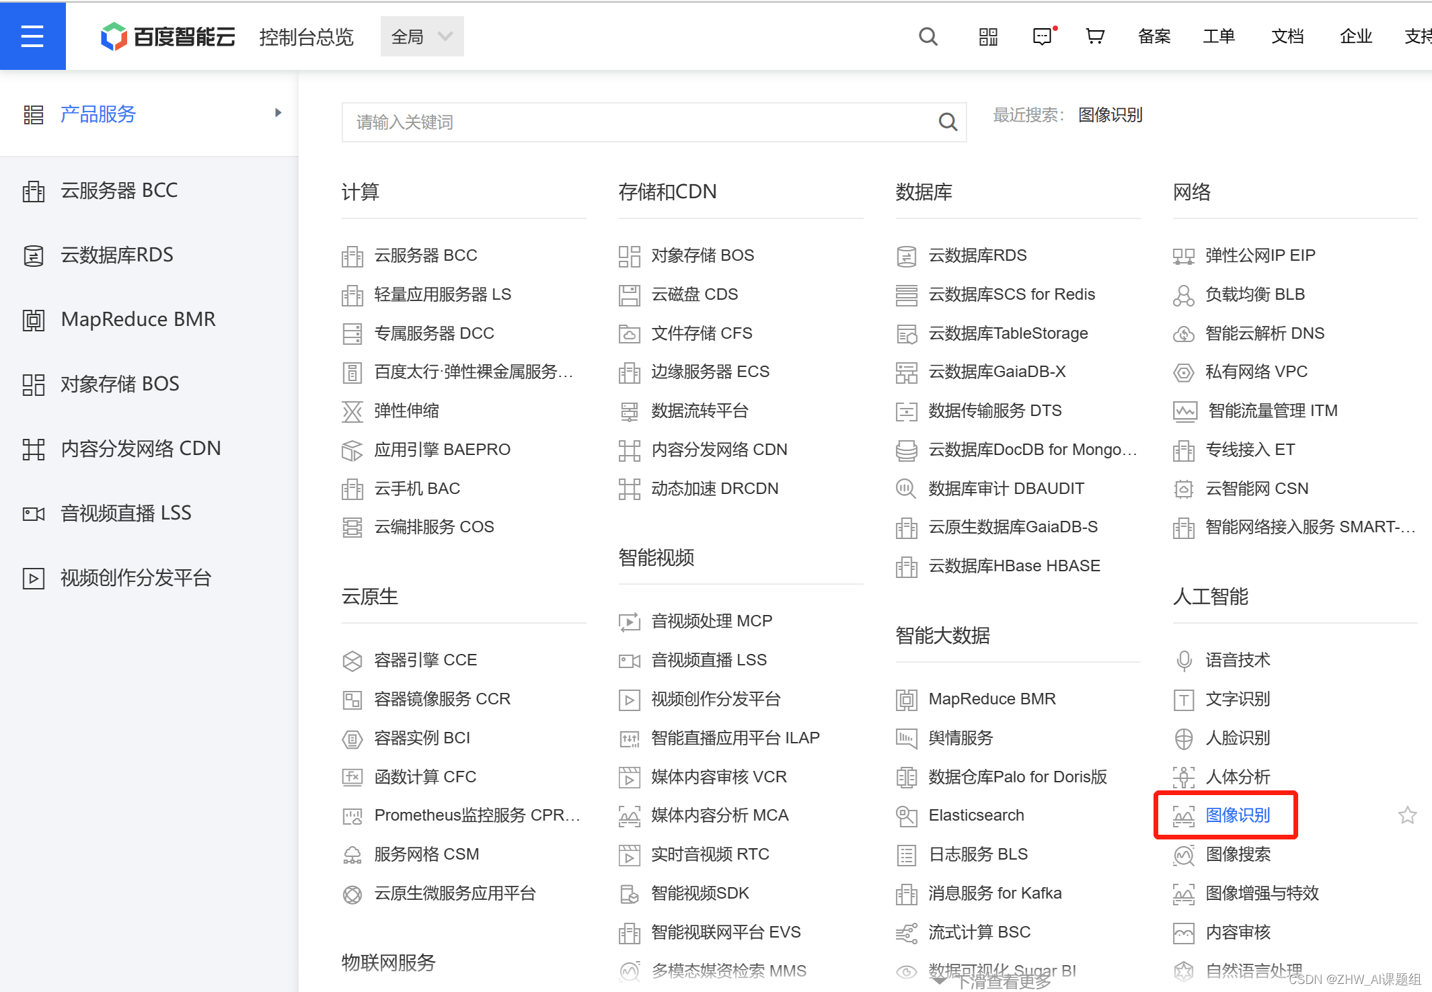Click the 云服务器 BCC sidebar icon

(33, 191)
